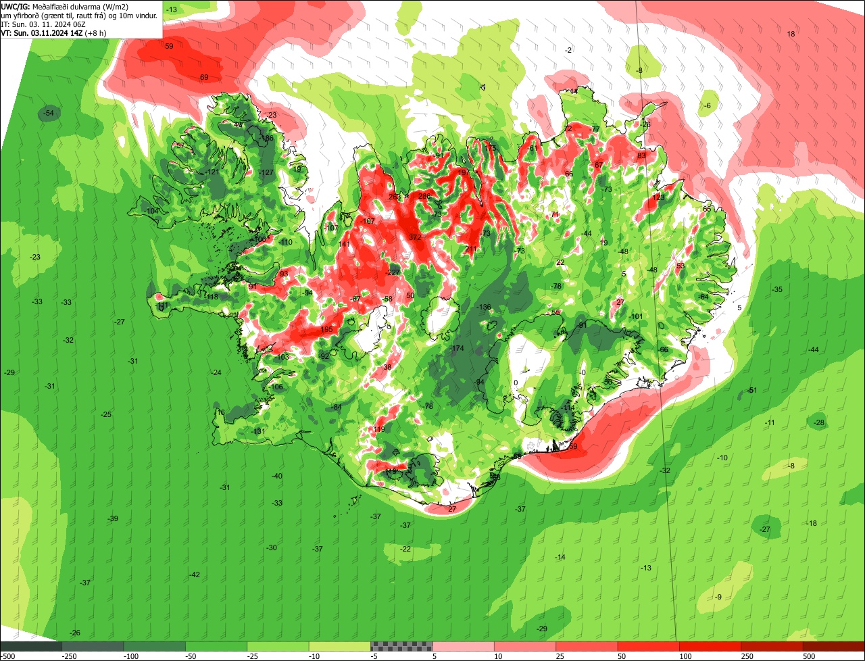Click the map value '-2'
This screenshot has width=865, height=661.
coord(569,50)
